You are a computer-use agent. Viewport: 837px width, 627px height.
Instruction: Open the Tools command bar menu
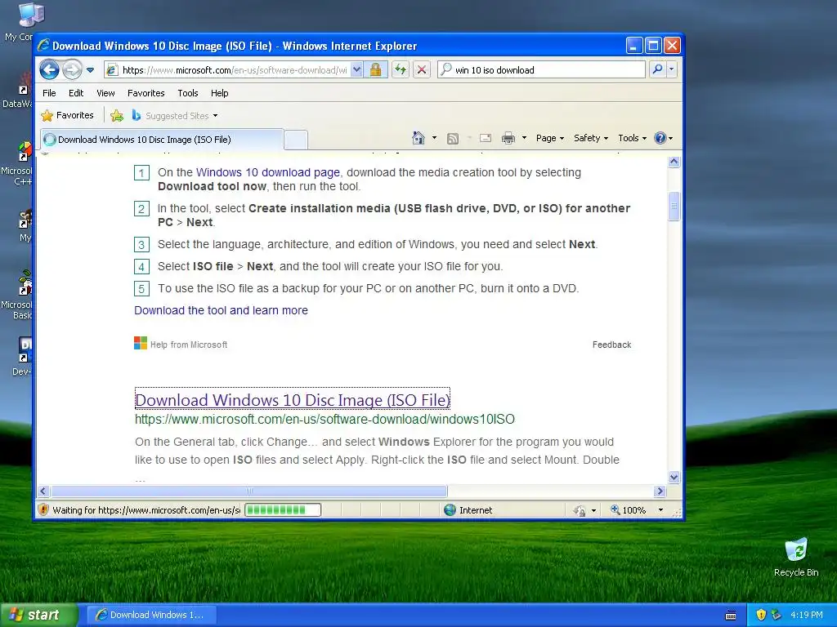[632, 138]
